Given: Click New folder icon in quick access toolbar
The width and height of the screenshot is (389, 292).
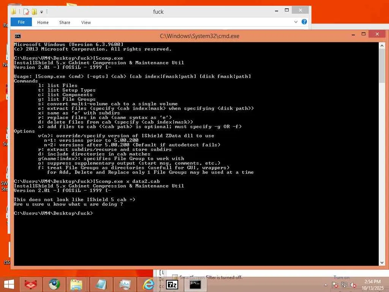Looking at the screenshot, I should point(34,12).
